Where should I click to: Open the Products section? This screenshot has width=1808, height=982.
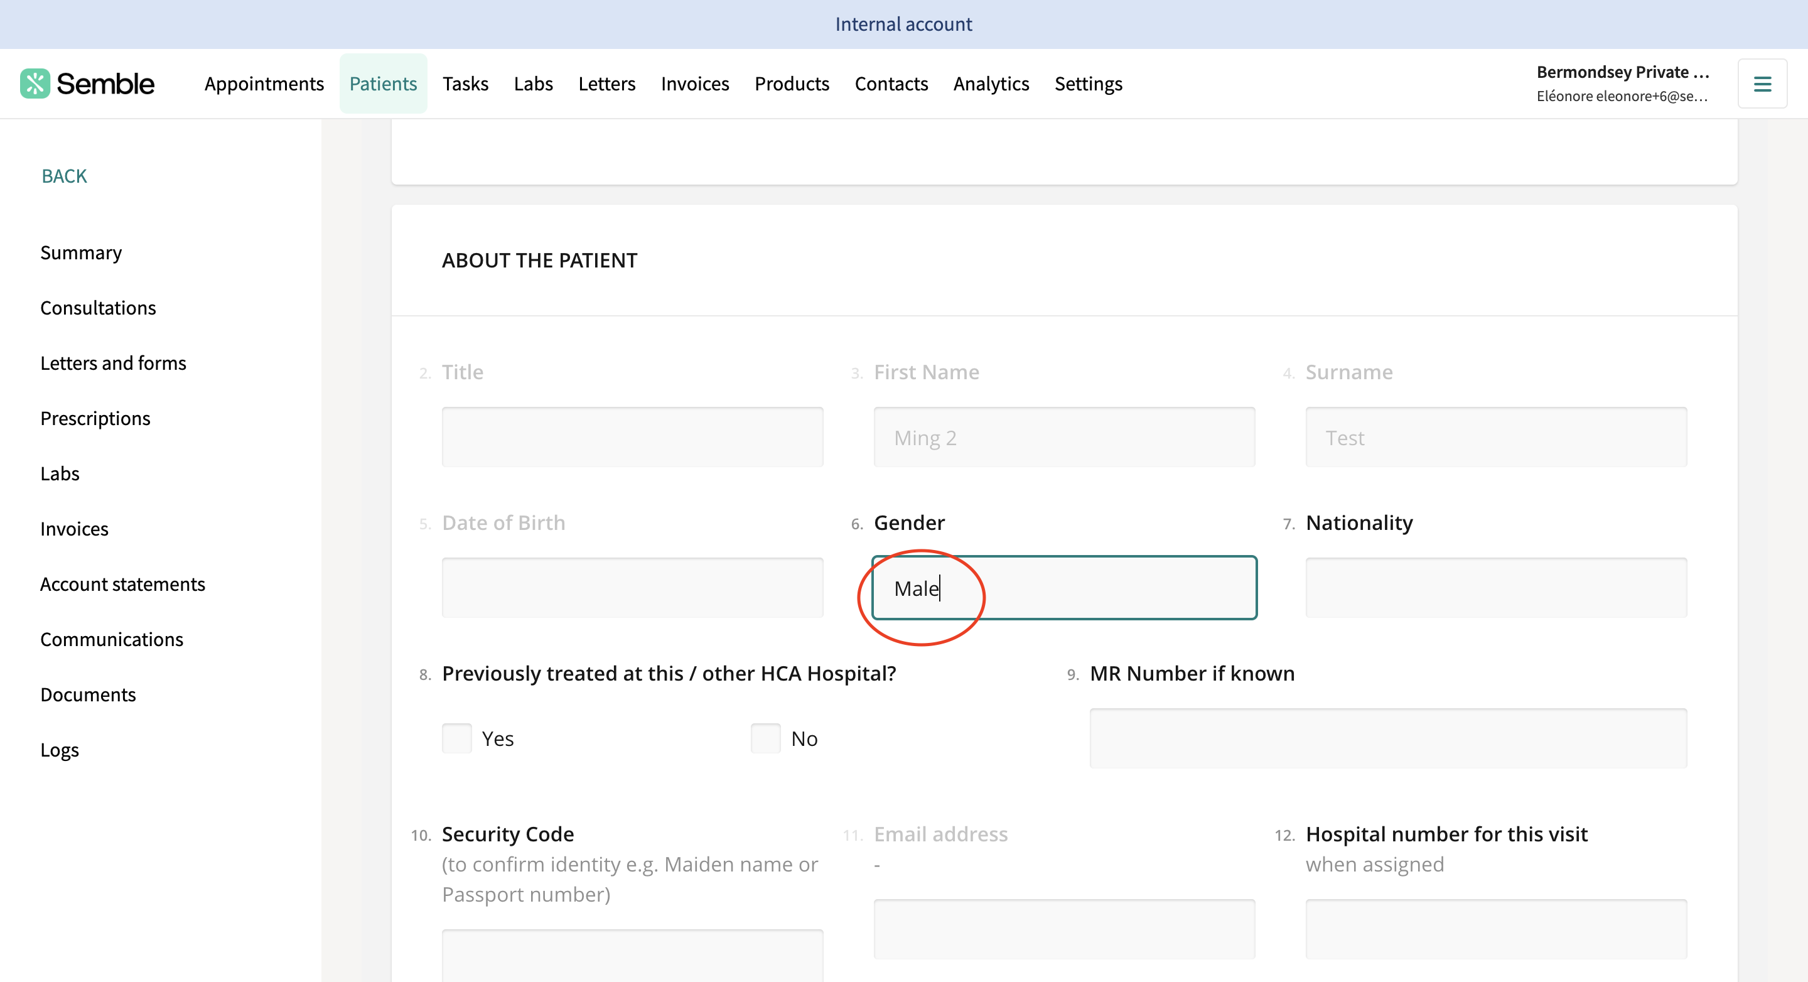click(792, 84)
